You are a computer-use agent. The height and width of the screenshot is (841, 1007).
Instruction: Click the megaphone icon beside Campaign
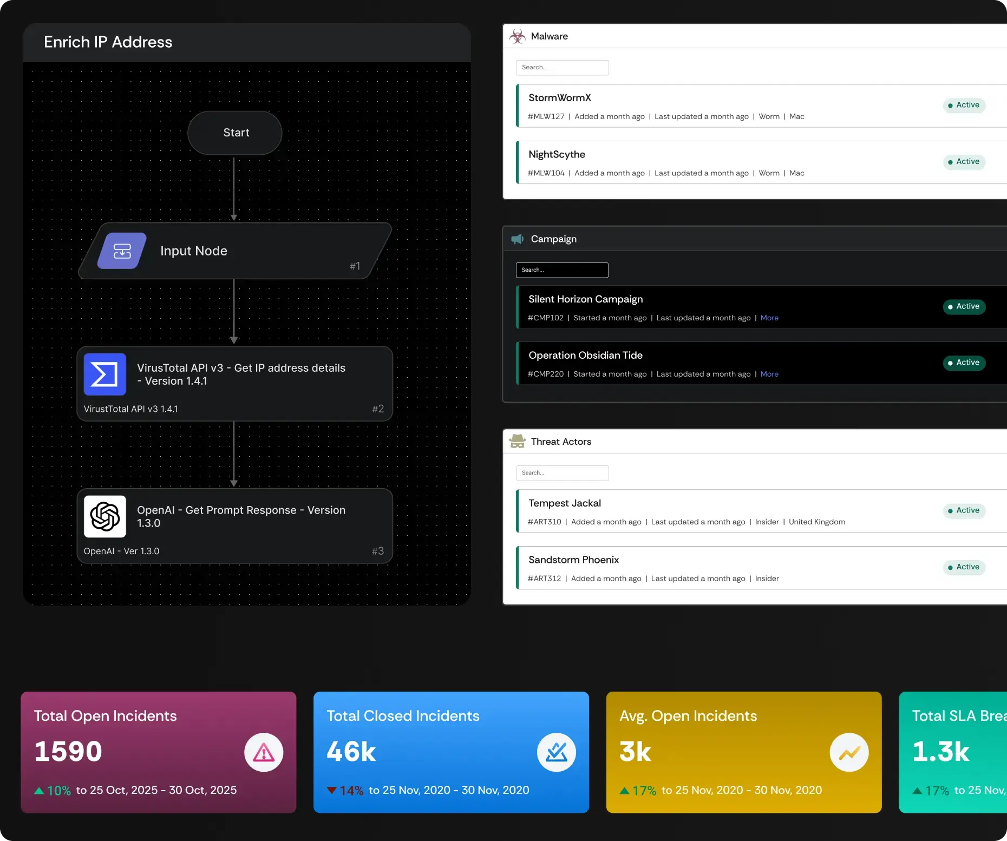click(517, 239)
